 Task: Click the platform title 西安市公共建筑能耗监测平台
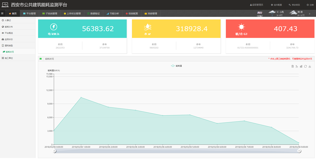coord(39,5)
